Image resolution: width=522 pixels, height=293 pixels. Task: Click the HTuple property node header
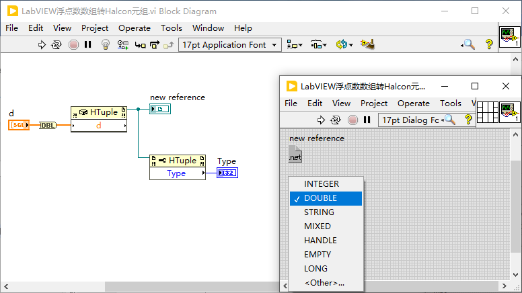click(178, 161)
